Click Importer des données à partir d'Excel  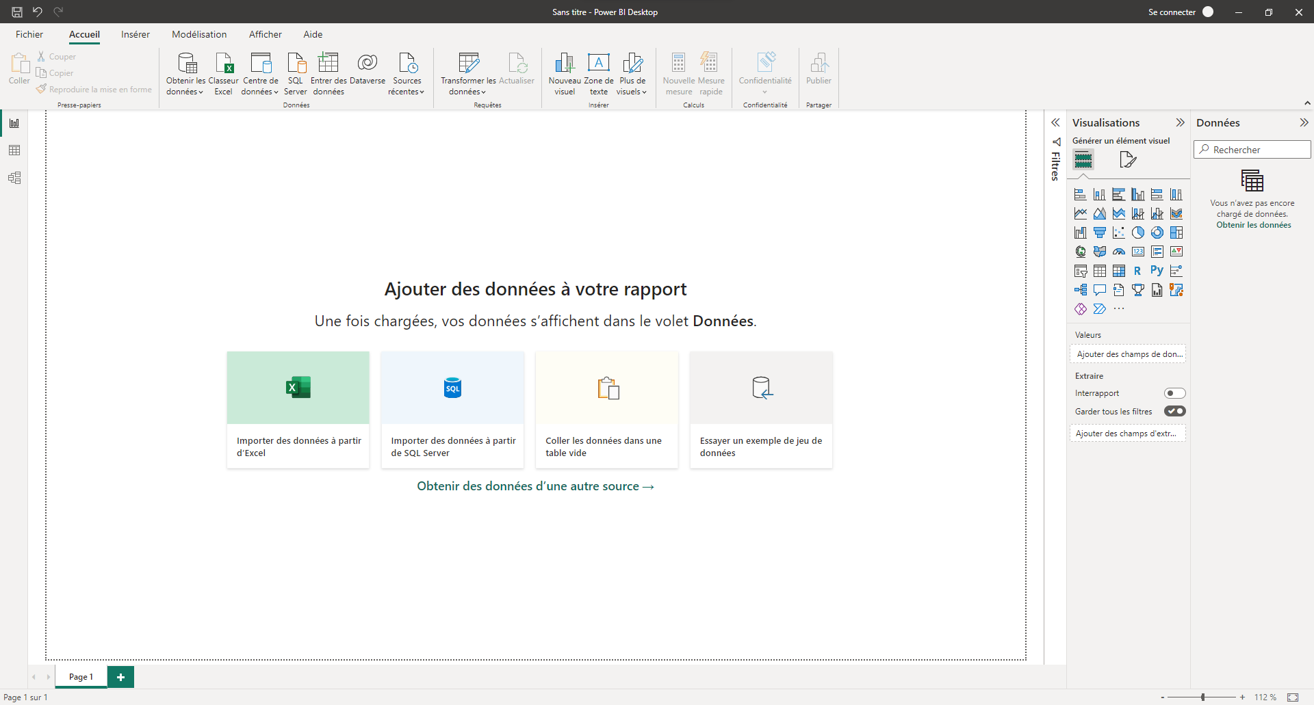[x=298, y=410]
